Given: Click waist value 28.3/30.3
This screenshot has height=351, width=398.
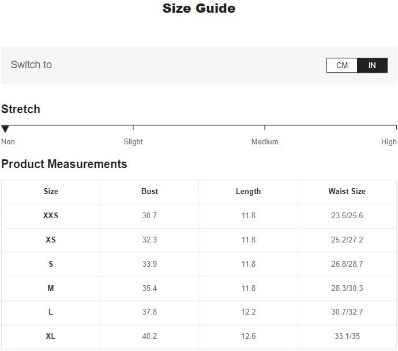Looking at the screenshot, I should click(x=347, y=288).
